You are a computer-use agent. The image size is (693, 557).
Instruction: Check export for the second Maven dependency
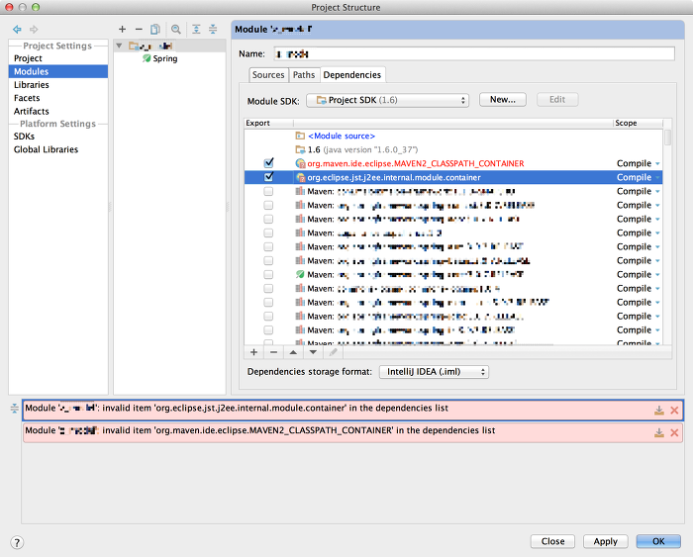coord(268,205)
